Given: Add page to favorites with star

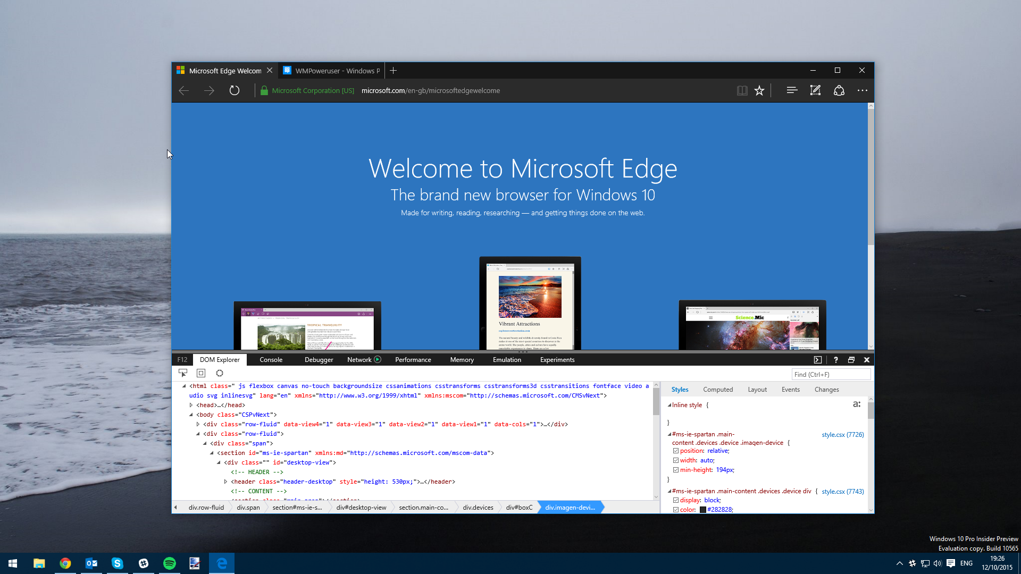Looking at the screenshot, I should pyautogui.click(x=759, y=91).
